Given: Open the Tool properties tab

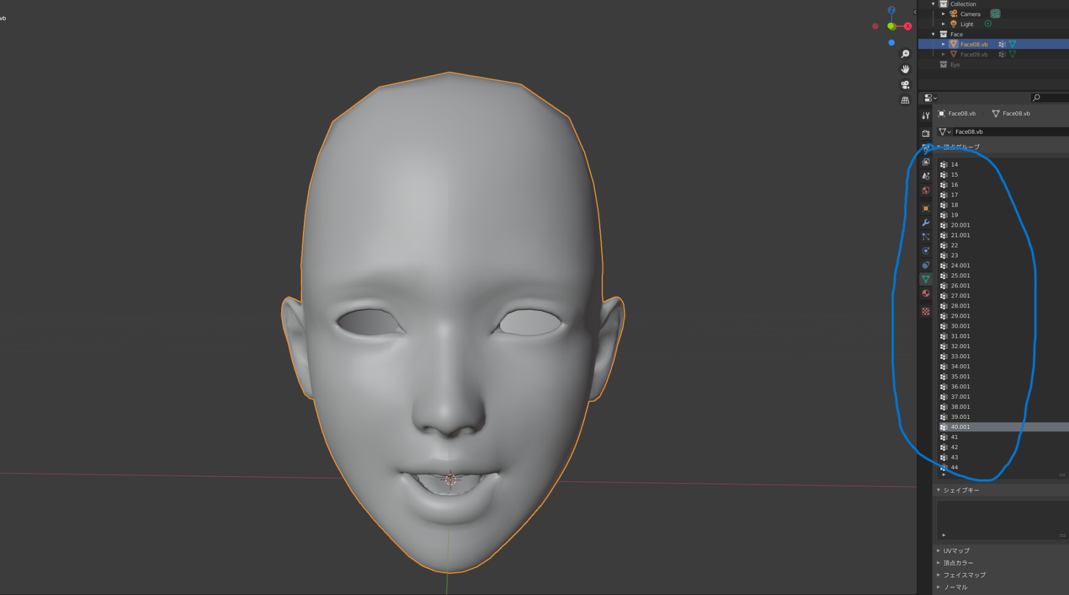Looking at the screenshot, I should [x=926, y=115].
